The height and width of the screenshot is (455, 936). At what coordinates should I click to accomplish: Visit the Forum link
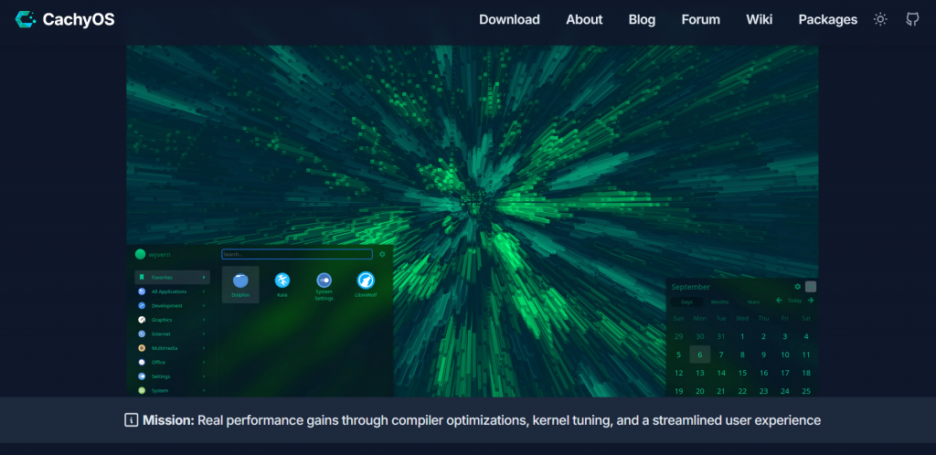[700, 19]
